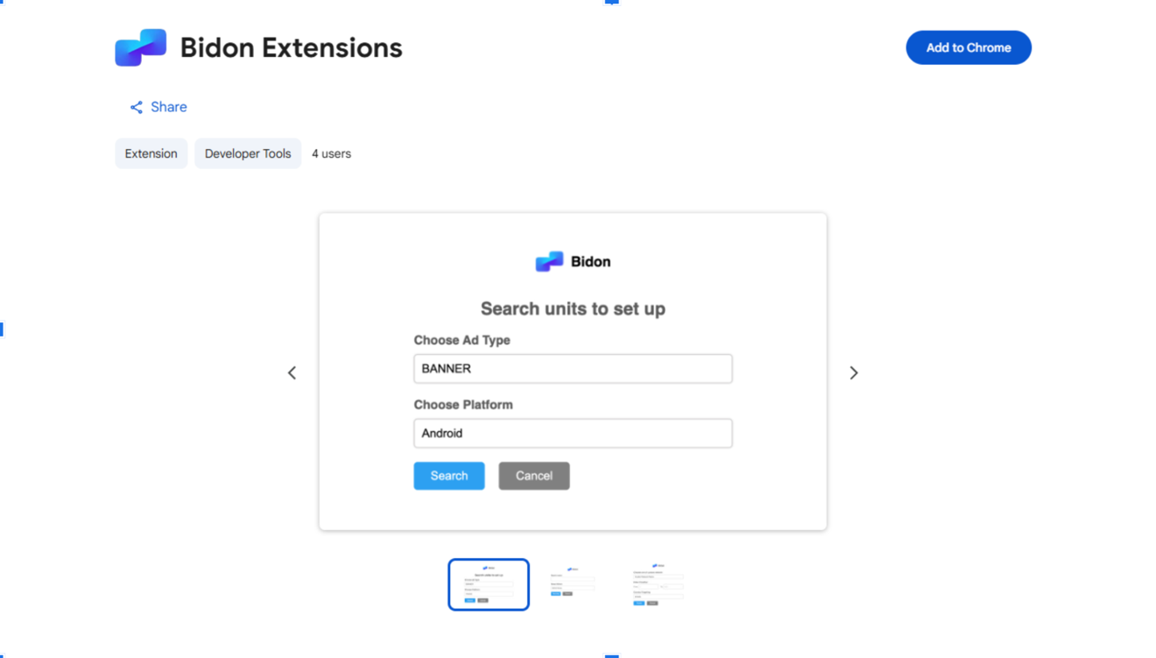Click the left carousel arrow
Screen dimensions: 1156x658
(x=292, y=372)
